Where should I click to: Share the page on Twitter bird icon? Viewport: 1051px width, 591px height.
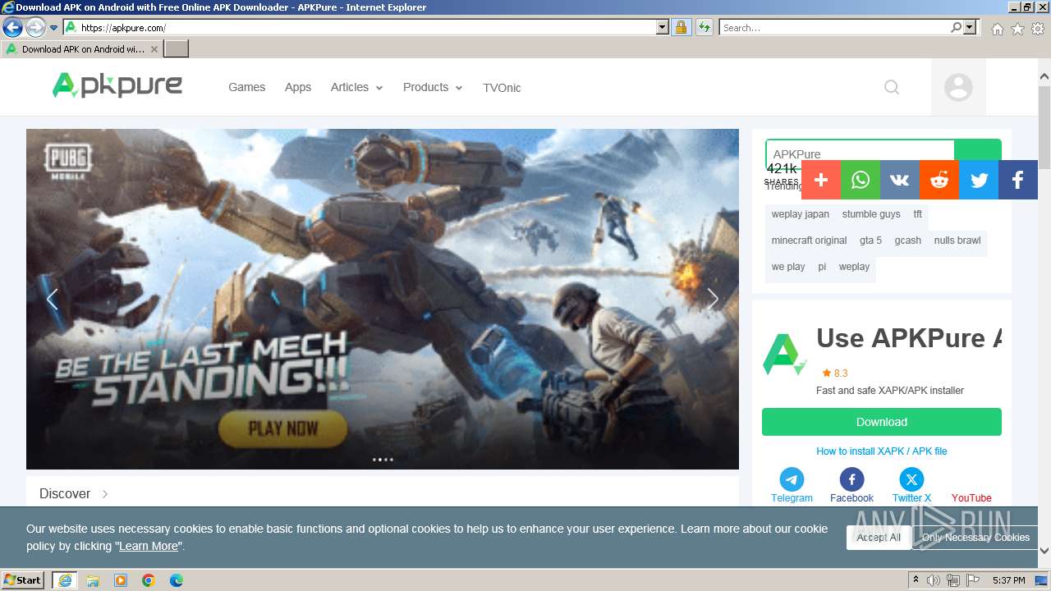click(x=979, y=180)
